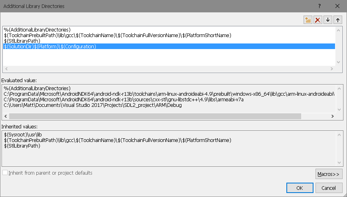This screenshot has width=347, height=197.
Task: Select the %(AdditionalLibraryDirectories) entry in top list
Action: tap(37, 30)
